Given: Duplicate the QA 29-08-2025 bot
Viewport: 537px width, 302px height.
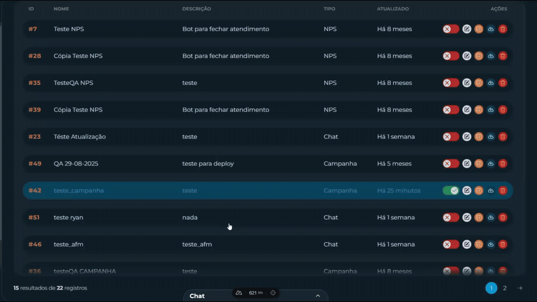Looking at the screenshot, I should (479, 164).
